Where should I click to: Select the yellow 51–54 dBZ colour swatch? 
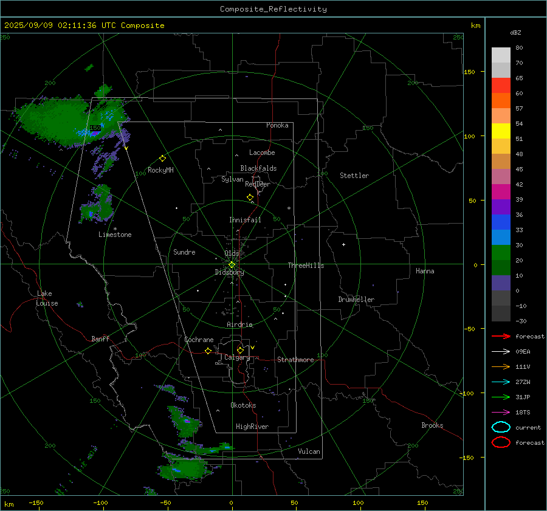coord(501,131)
